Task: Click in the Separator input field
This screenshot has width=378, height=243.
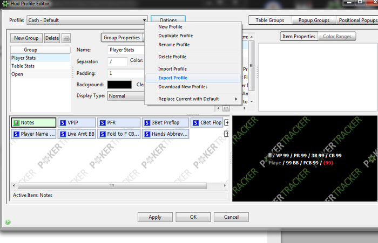Action: (x=117, y=61)
